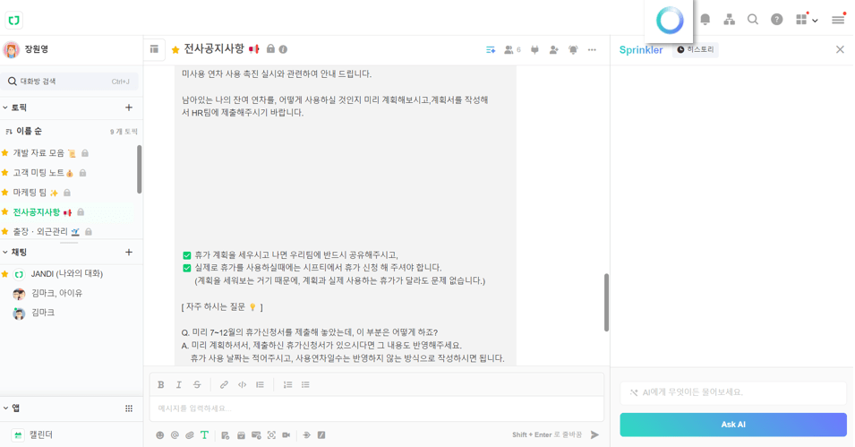Send the message with the paper plane icon
This screenshot has width=855, height=447.
click(x=594, y=435)
